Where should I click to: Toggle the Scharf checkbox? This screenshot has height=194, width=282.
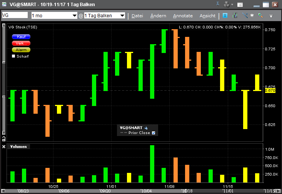point(13,56)
